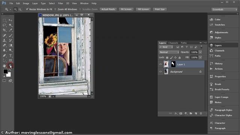Select the Brush tool in toolbox

click(x=10, y=36)
